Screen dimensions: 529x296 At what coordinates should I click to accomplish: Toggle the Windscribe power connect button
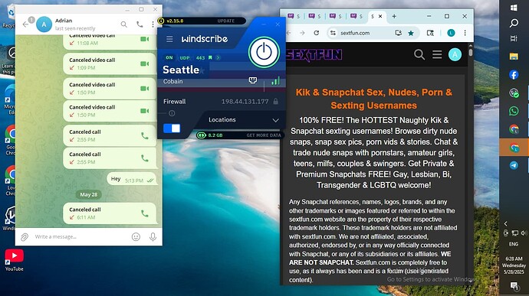[x=264, y=52]
